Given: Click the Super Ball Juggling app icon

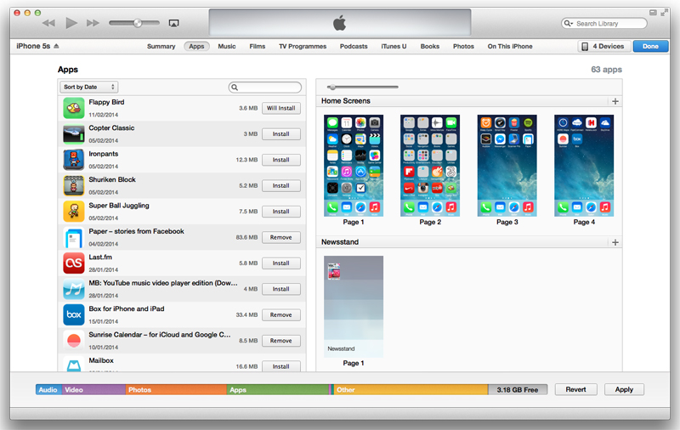Looking at the screenshot, I should click(74, 212).
